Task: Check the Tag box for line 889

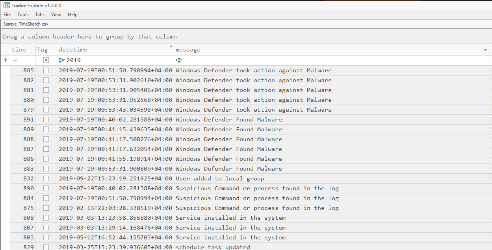Action: (46, 129)
